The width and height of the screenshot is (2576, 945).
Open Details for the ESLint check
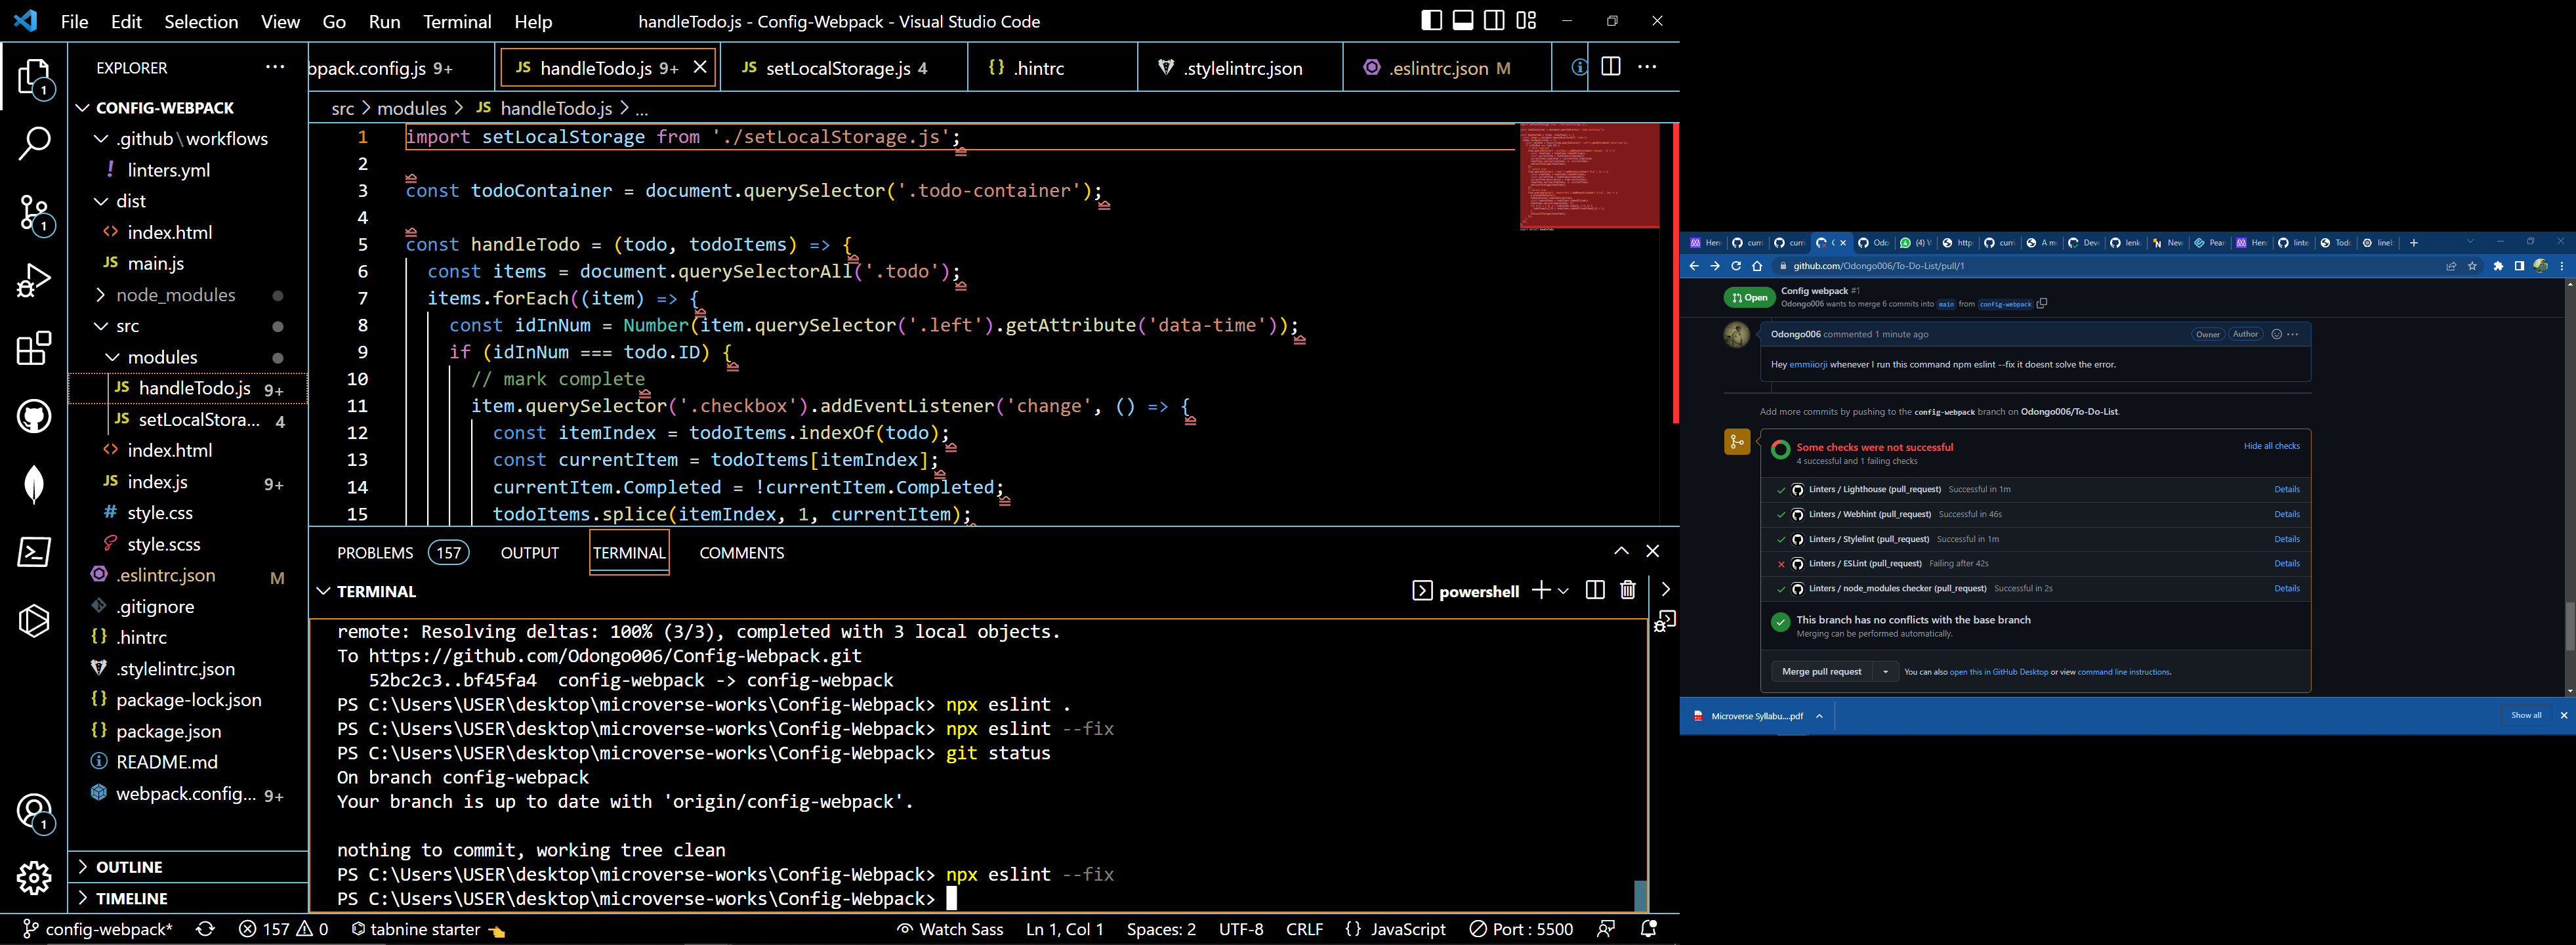pyautogui.click(x=2287, y=564)
